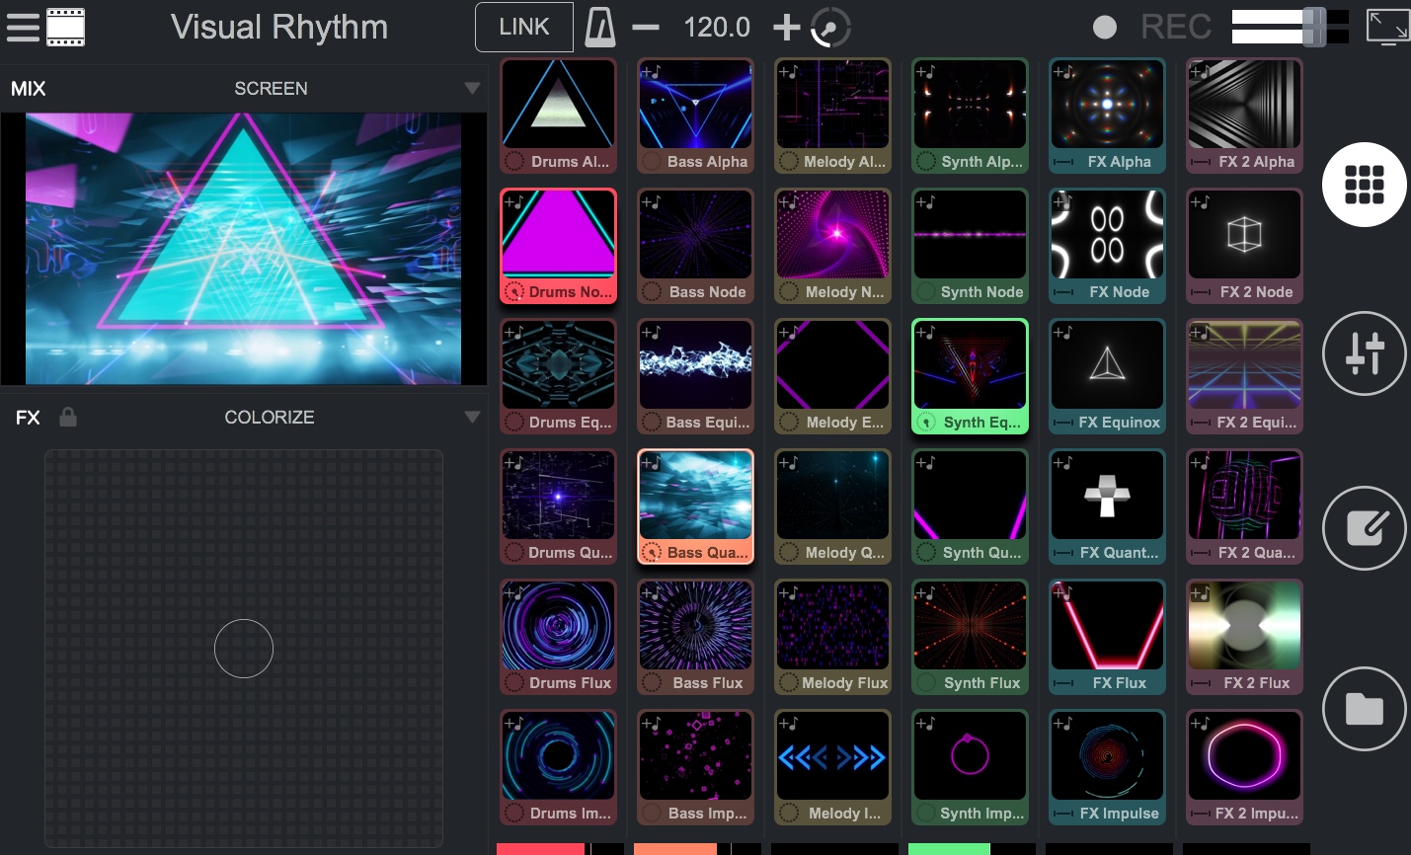
Task: Launch the Synth Node clip
Action: pos(971,246)
